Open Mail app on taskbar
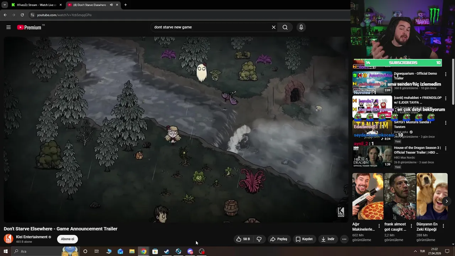 [x=120, y=251]
